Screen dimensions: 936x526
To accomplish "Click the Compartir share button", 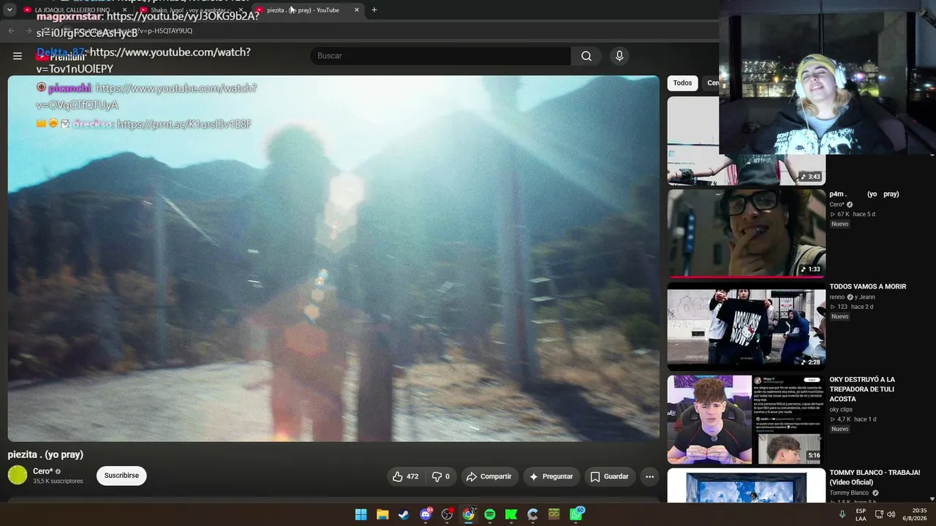I will (x=489, y=476).
